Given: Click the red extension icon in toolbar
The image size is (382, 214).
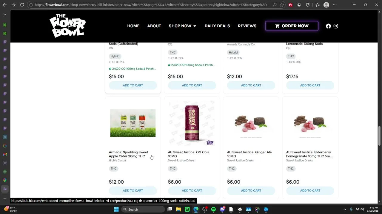Looking at the screenshot, I should 290,5.
